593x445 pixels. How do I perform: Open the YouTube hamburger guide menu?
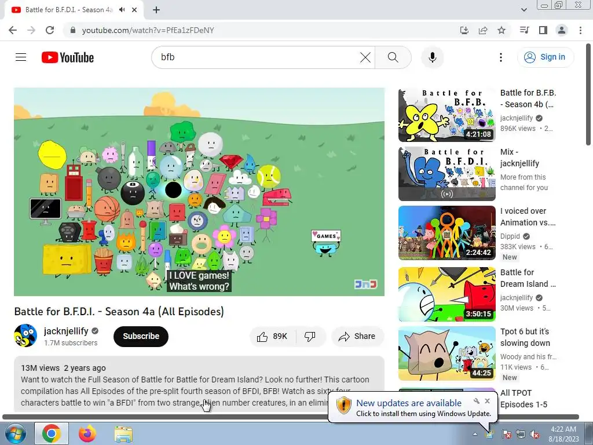coord(21,57)
